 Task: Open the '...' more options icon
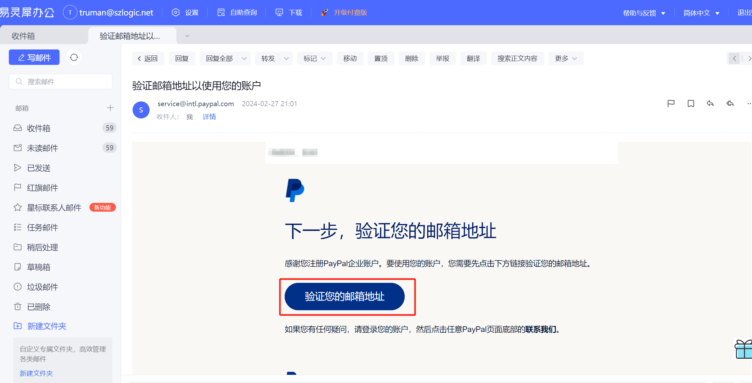pyautogui.click(x=749, y=103)
